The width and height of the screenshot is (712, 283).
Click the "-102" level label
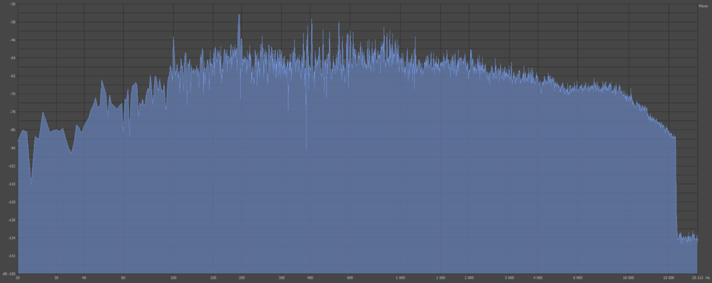[12, 166]
